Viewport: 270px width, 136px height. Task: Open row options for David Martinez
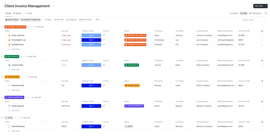pos(262,127)
